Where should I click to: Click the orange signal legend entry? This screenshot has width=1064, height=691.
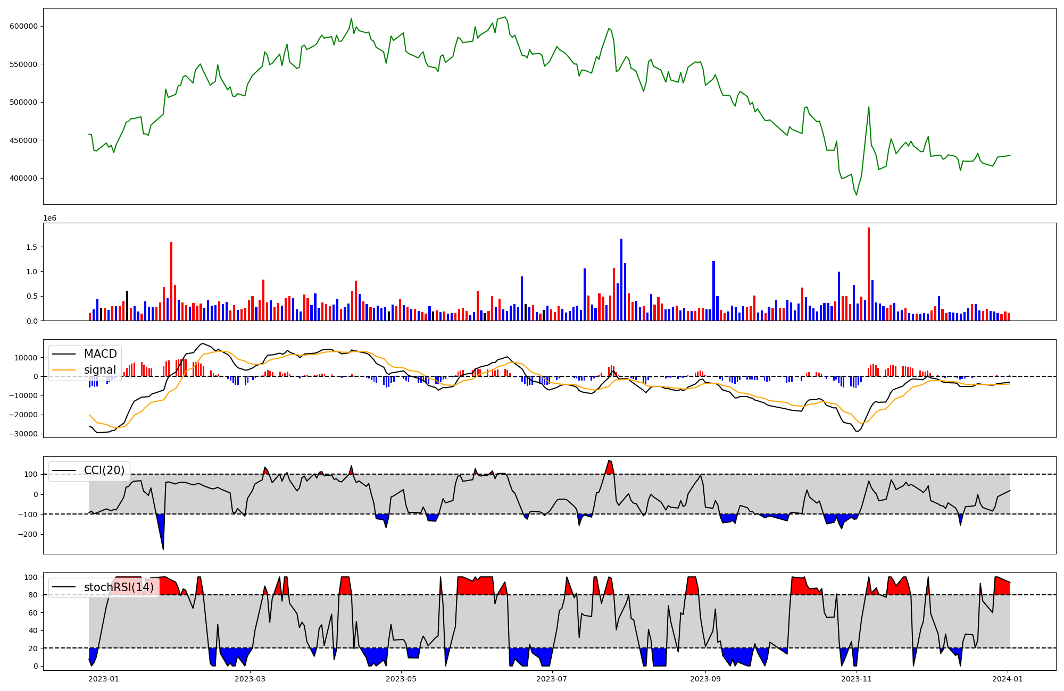click(x=99, y=370)
